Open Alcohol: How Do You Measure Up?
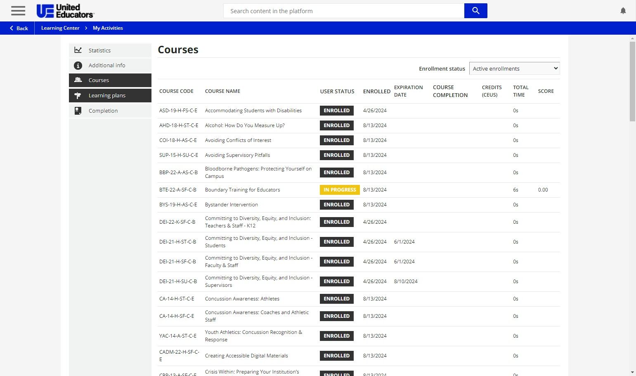Viewport: 636px width, 376px height. [x=245, y=125]
